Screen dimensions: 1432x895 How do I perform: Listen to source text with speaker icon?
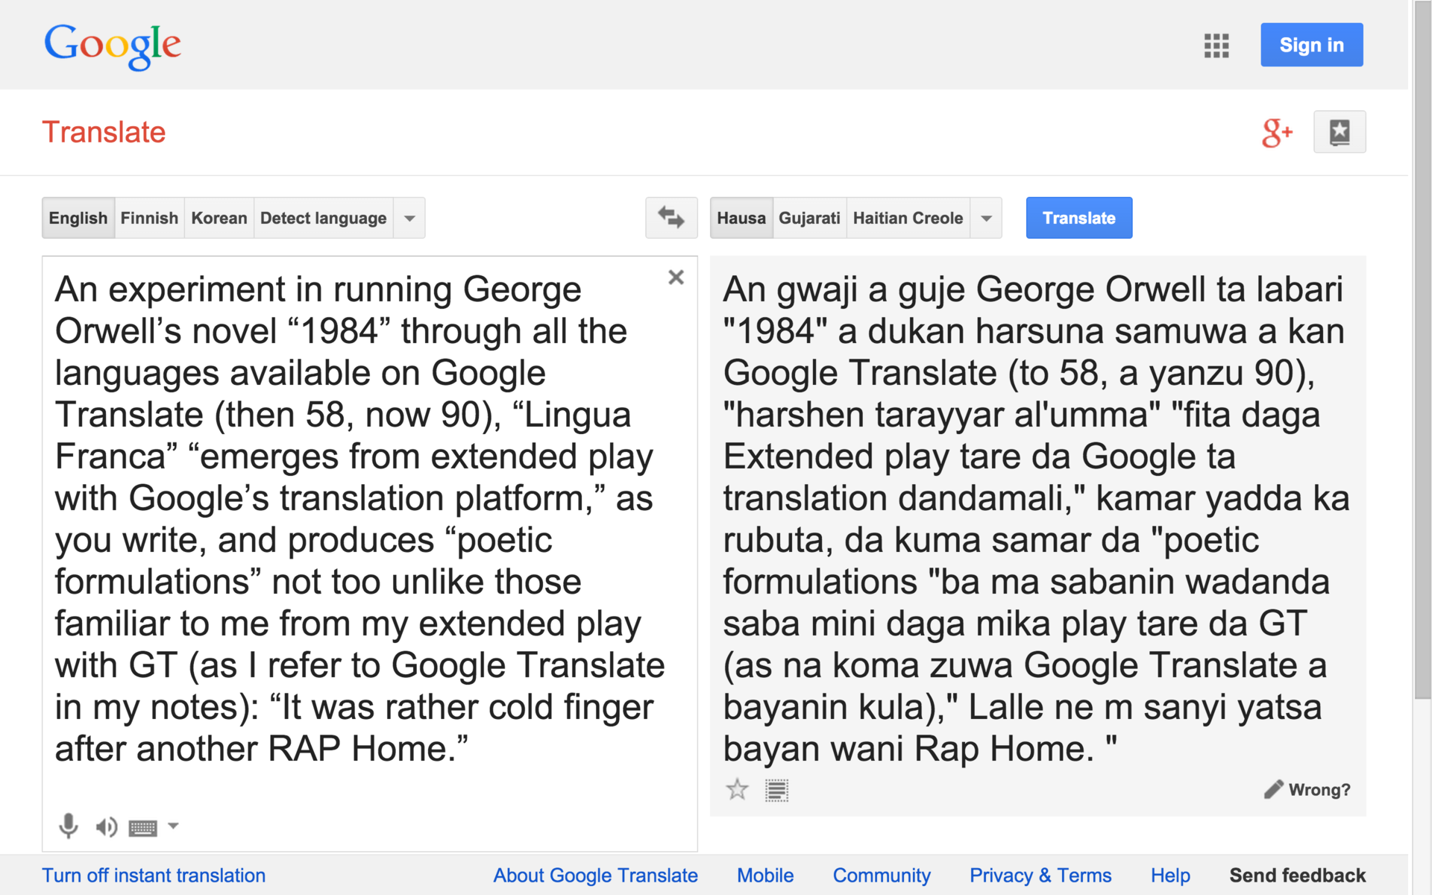(106, 826)
